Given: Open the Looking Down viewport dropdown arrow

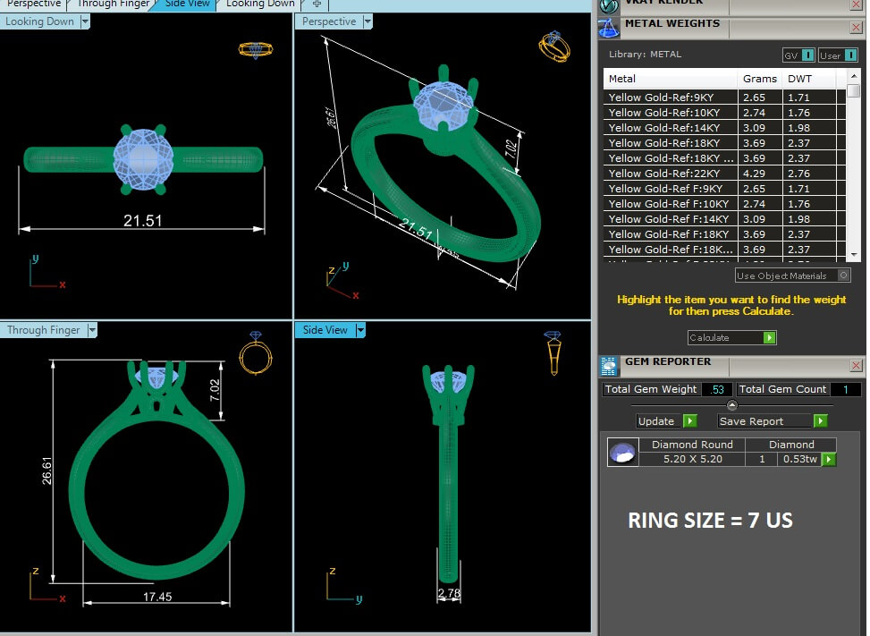Looking at the screenshot, I should pos(85,21).
